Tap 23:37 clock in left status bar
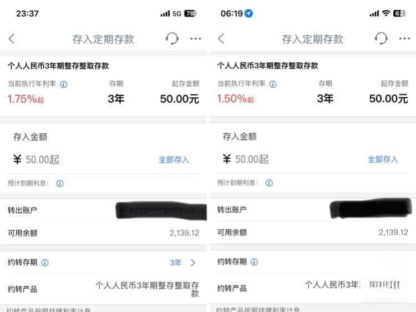416x312 pixels. click(x=27, y=13)
